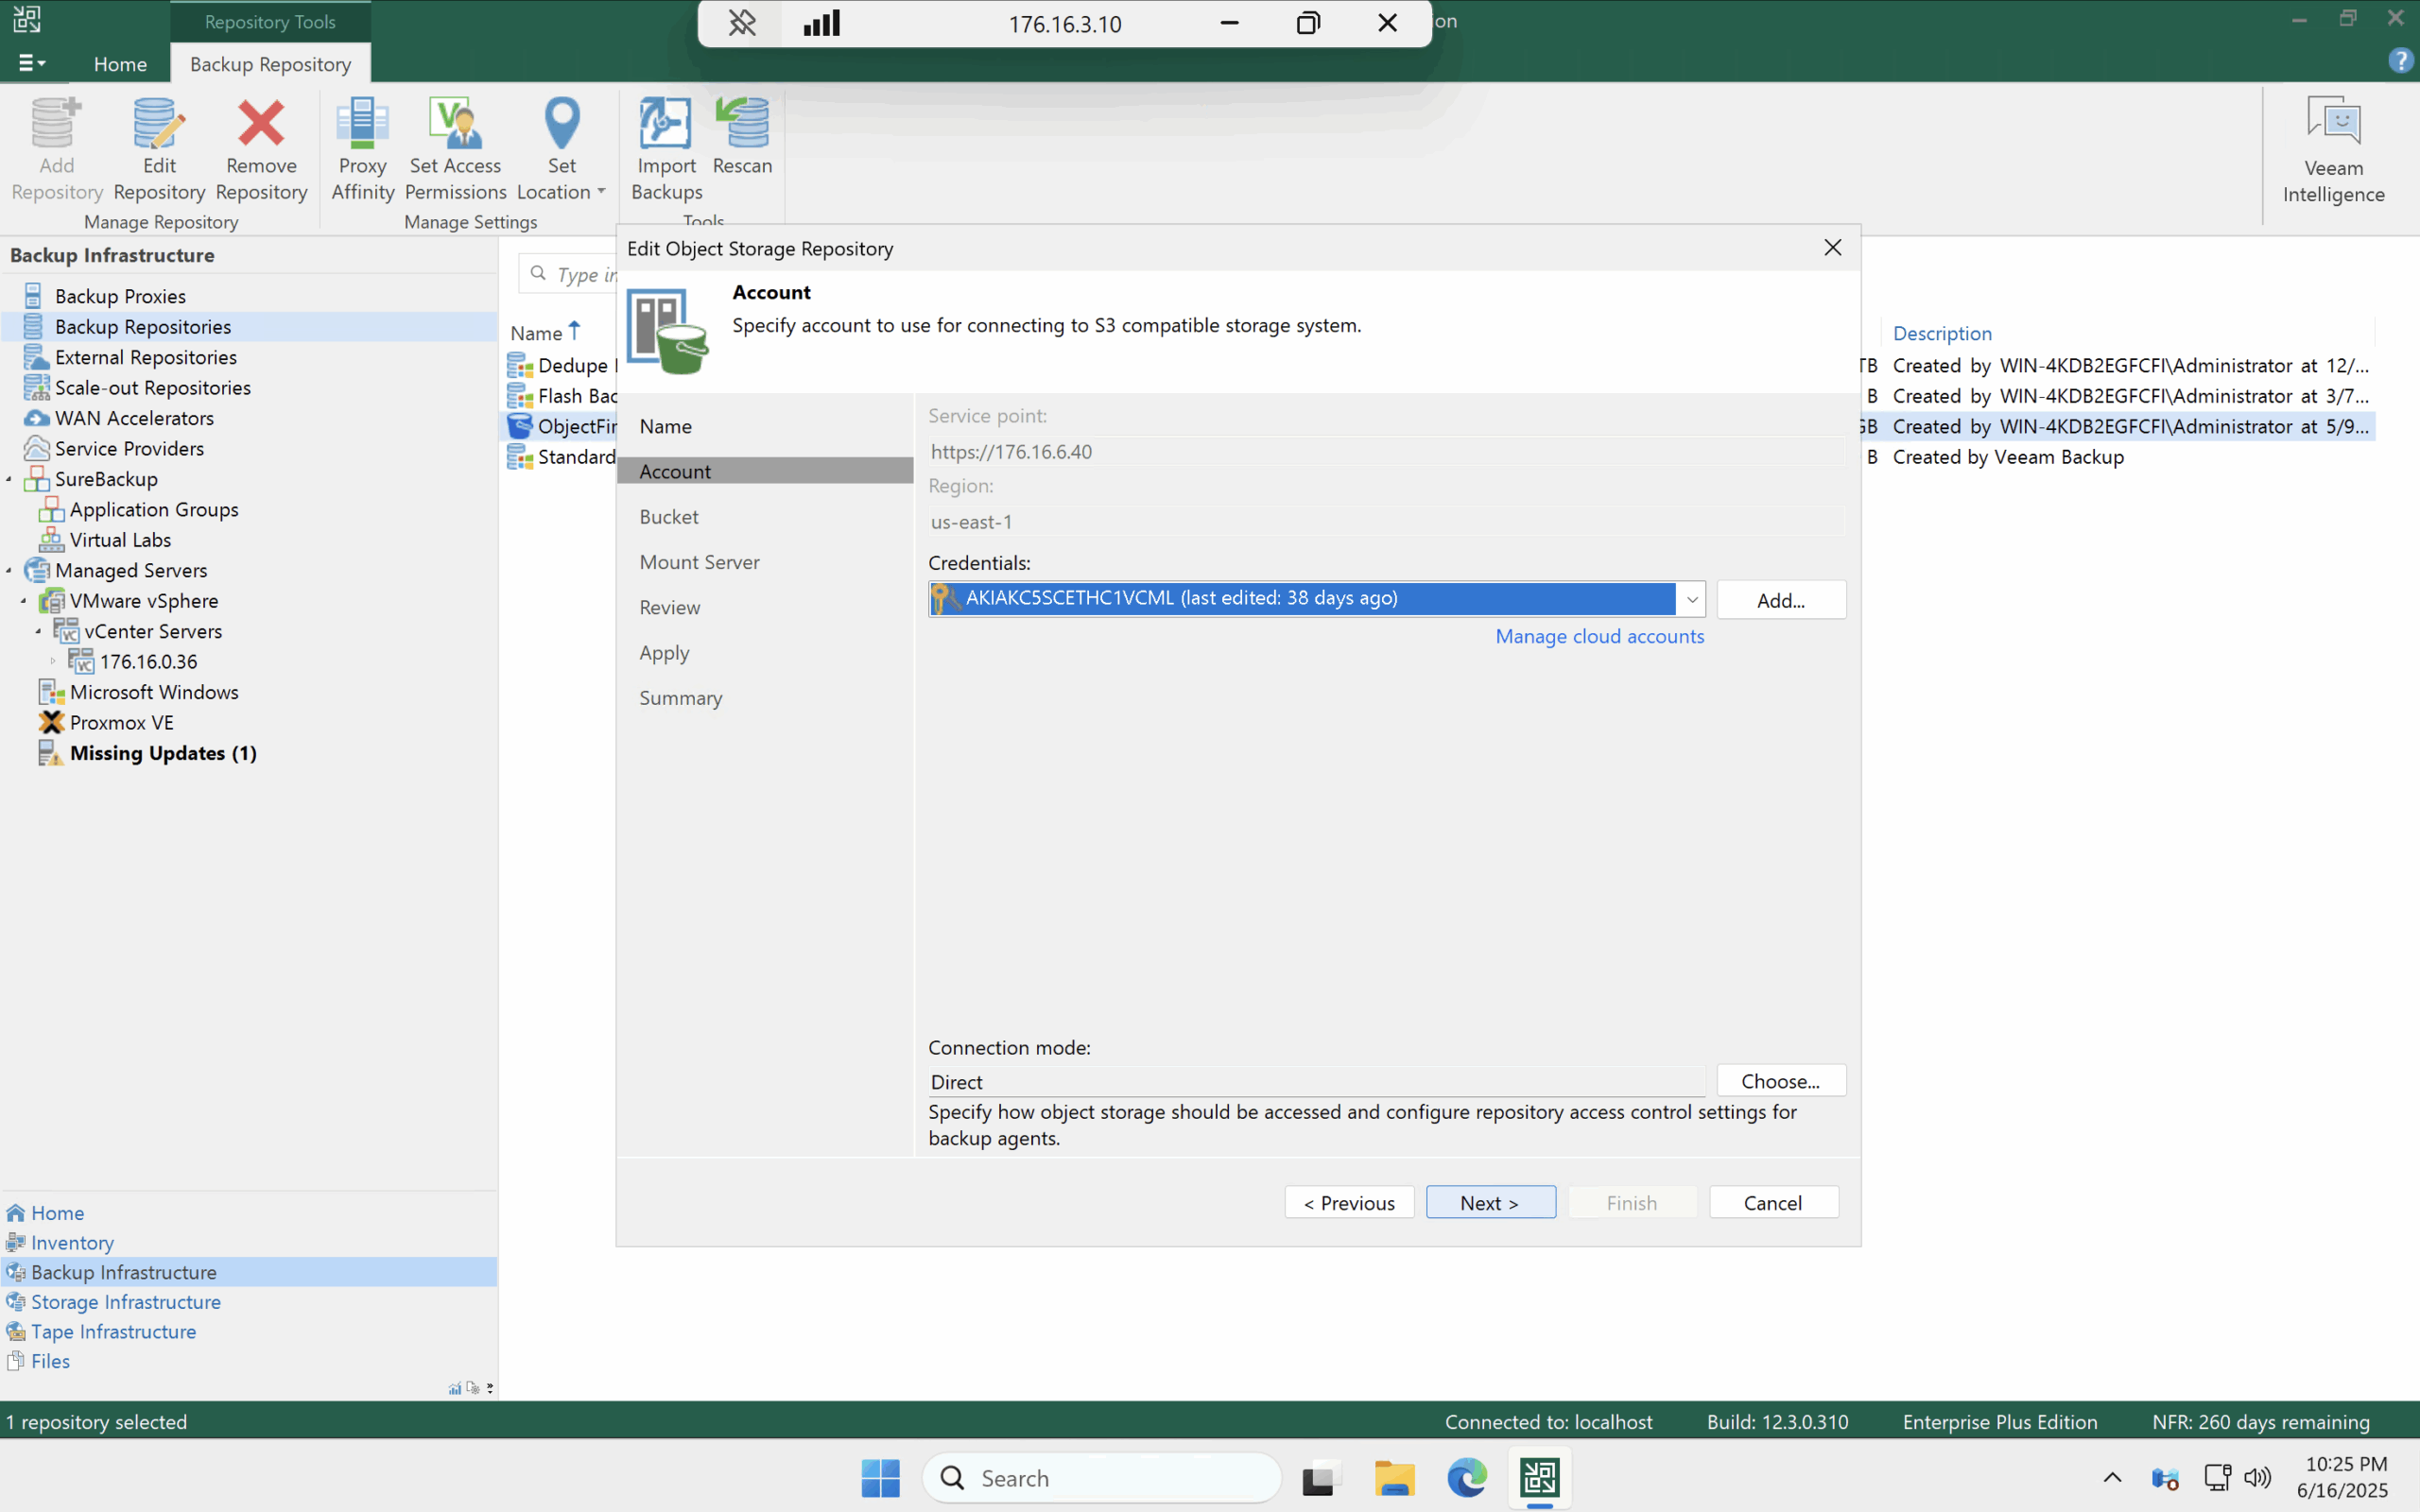The height and width of the screenshot is (1512, 2420).
Task: Select External Repositories node
Action: 146,357
